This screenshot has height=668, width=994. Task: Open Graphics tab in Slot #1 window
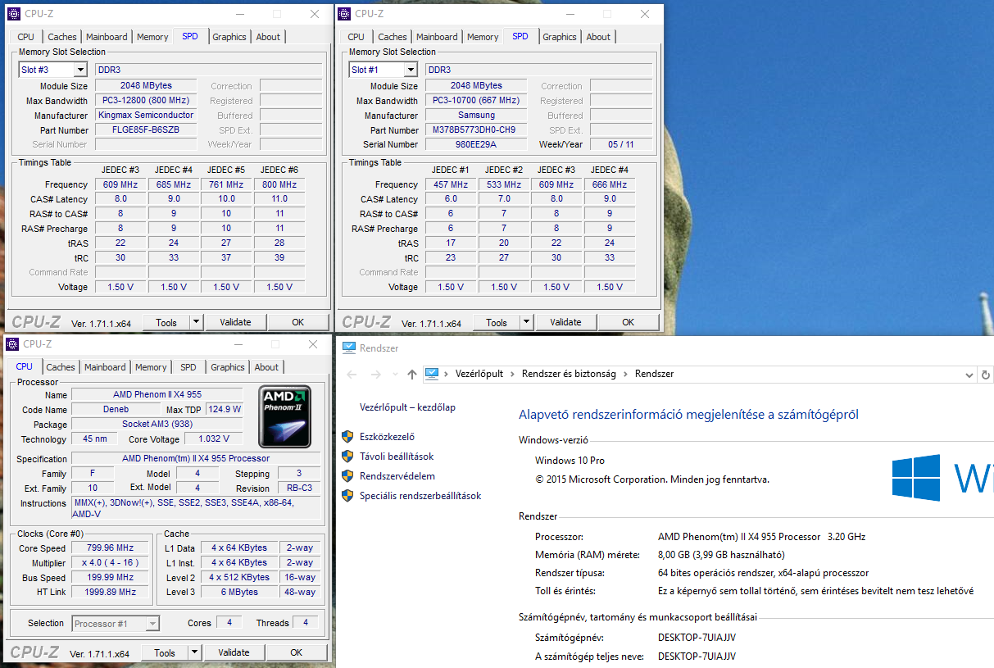point(560,37)
